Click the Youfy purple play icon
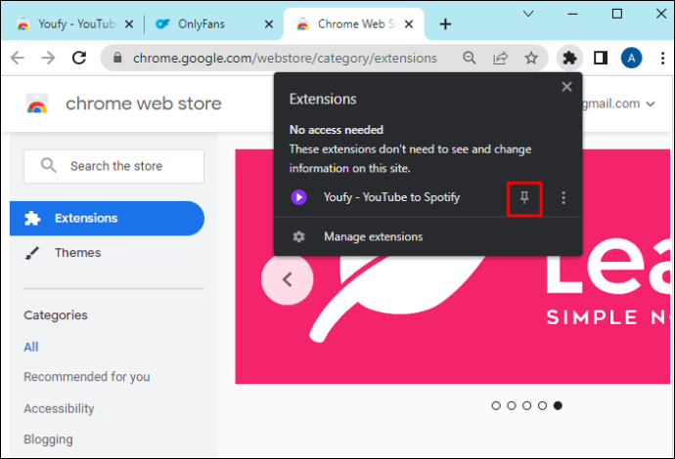675x459 pixels. coord(298,197)
